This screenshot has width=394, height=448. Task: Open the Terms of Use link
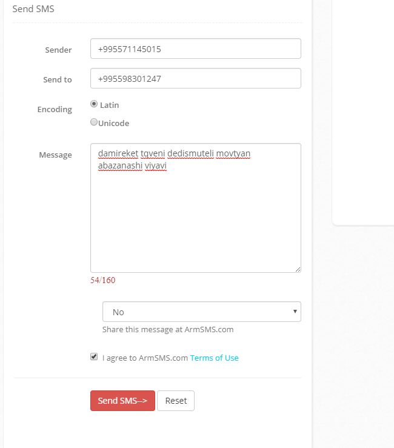coord(214,358)
